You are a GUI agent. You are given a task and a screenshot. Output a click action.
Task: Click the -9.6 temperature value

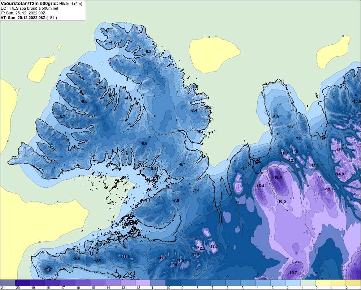[98, 260]
